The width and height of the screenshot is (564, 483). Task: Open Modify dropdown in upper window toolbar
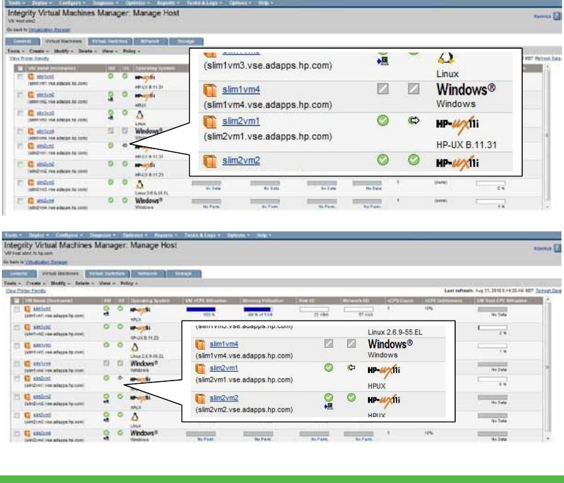63,51
